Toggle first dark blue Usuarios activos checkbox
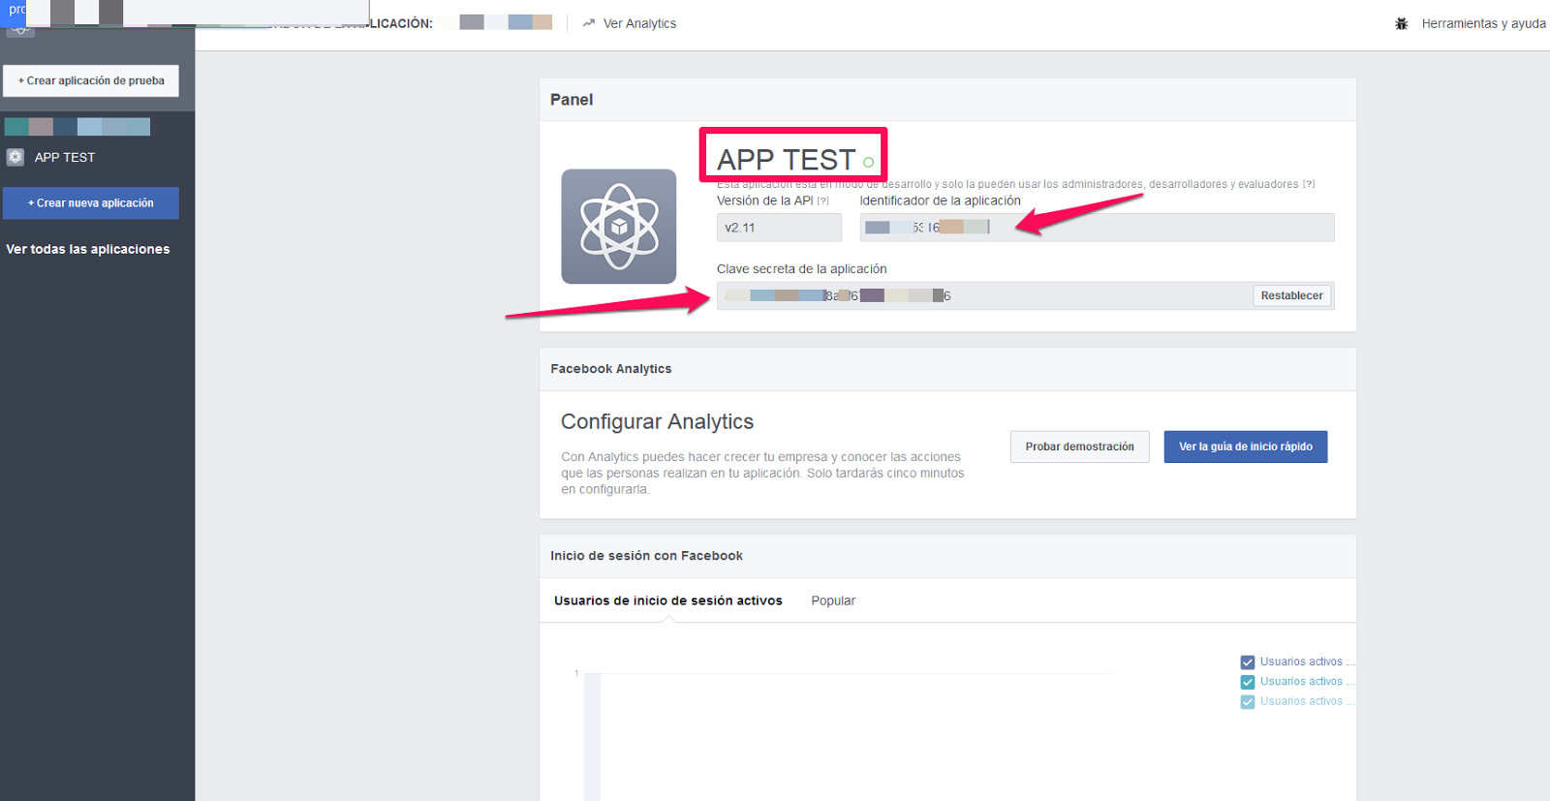The width and height of the screenshot is (1550, 801). click(1248, 662)
